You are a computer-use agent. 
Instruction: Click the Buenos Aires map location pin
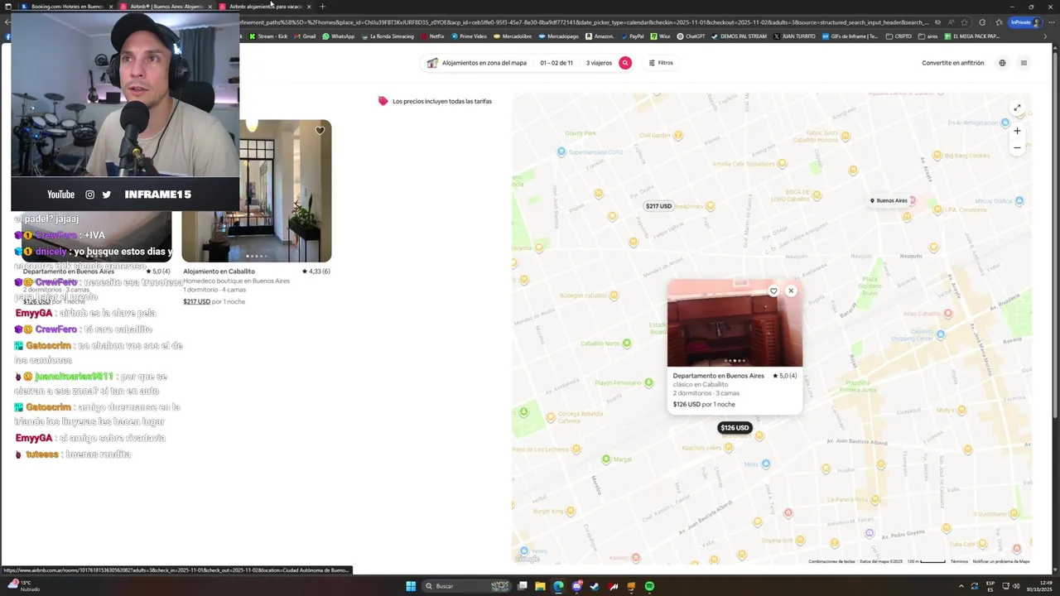point(889,200)
